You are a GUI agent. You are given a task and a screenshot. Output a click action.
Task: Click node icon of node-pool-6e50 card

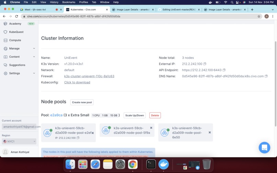[x=165, y=132]
